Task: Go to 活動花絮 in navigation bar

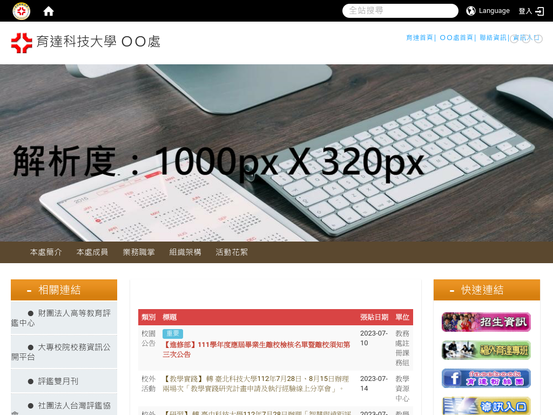Action: tap(232, 252)
